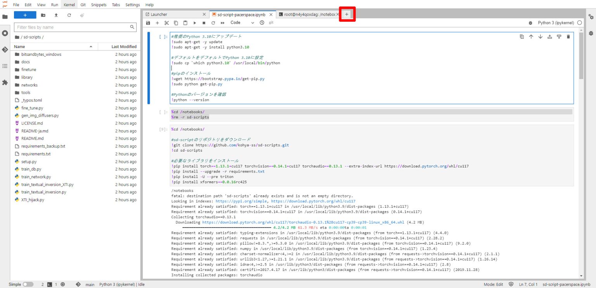Image resolution: width=596 pixels, height=288 pixels.
Task: Click the blue new launcher + button
Action: tap(24, 15)
